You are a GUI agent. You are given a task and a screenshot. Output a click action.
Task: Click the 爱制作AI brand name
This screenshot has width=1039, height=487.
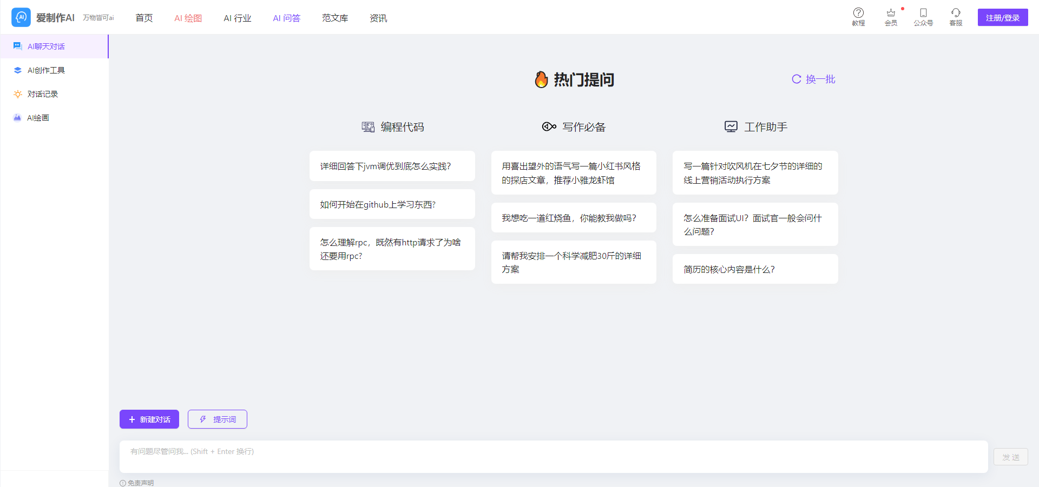click(x=55, y=18)
